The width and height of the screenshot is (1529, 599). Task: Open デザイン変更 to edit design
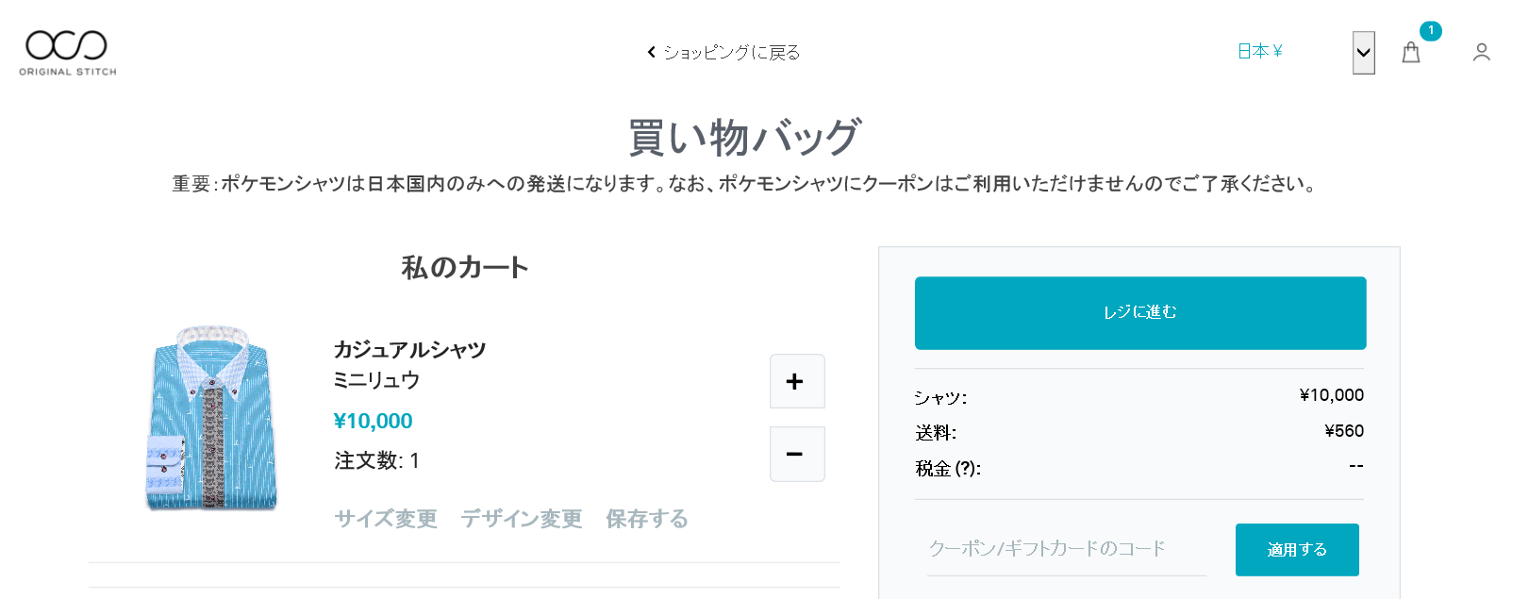pos(521,519)
